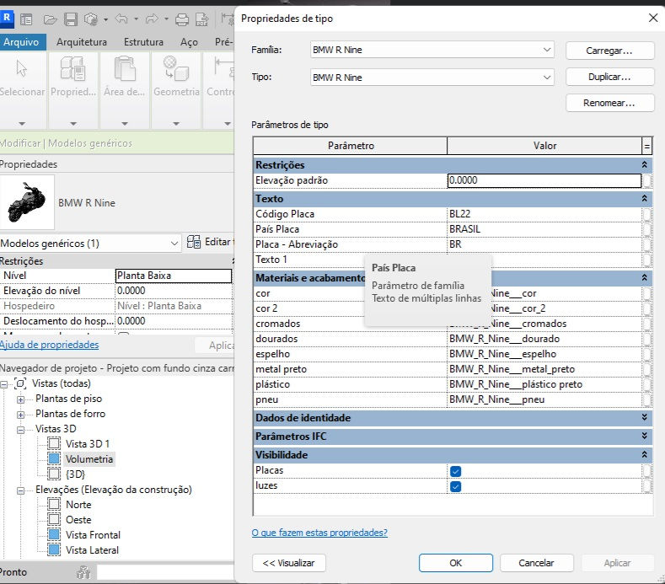Open the Revit home page icon

(x=26, y=19)
